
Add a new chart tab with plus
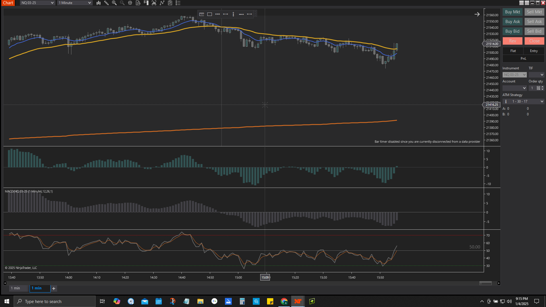54,289
